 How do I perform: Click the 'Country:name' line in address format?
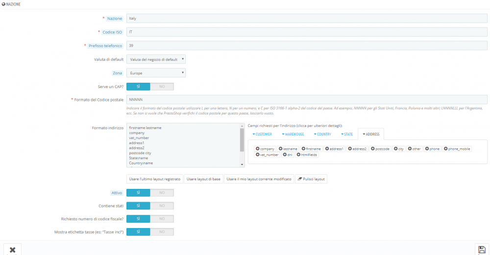141,163
